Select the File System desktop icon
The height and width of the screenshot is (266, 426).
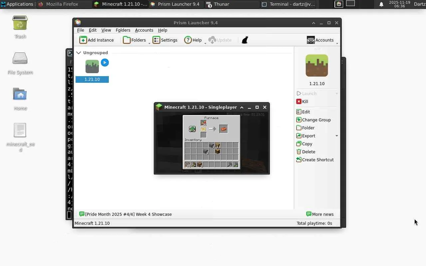tap(20, 63)
